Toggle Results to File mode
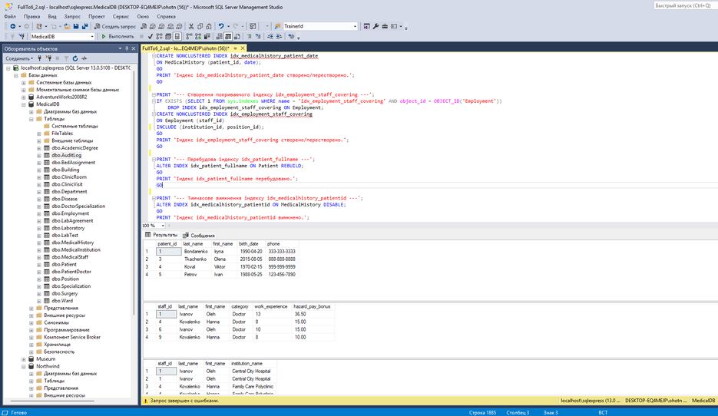This screenshot has width=718, height=416. pyautogui.click(x=237, y=36)
